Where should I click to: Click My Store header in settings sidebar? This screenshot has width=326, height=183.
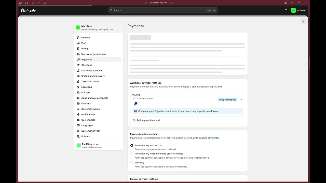click(x=99, y=27)
